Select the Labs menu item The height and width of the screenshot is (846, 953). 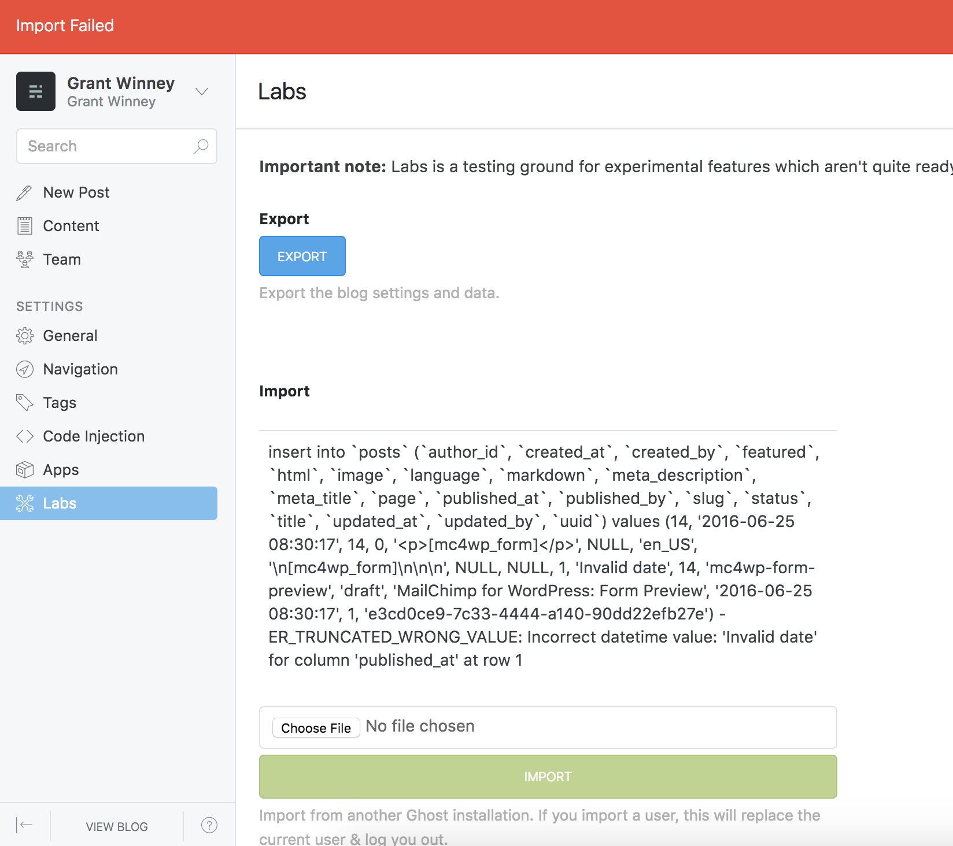pos(109,503)
